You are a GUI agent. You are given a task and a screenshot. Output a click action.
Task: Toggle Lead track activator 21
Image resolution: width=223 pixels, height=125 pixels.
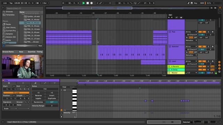(x=202, y=61)
